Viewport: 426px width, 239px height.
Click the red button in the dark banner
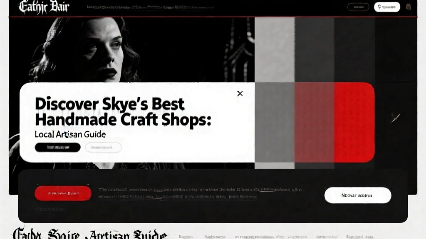coord(63,193)
